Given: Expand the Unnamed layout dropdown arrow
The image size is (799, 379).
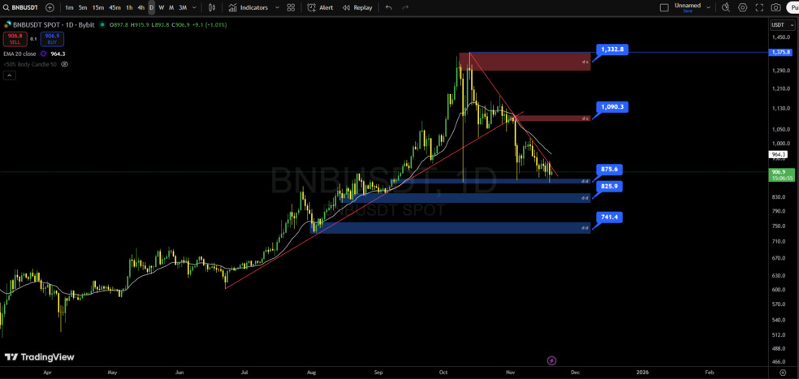Looking at the screenshot, I should [x=709, y=7].
